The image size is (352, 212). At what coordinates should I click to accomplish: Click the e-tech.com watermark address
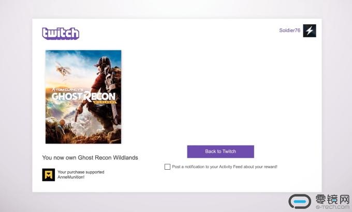click(332, 207)
